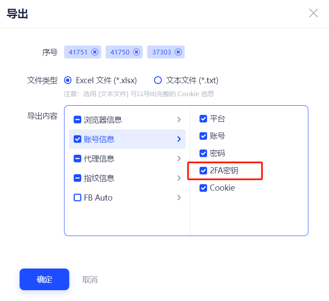Expand 指纹信息 chevron arrow
This screenshot has width=329, height=301.
pos(179,178)
